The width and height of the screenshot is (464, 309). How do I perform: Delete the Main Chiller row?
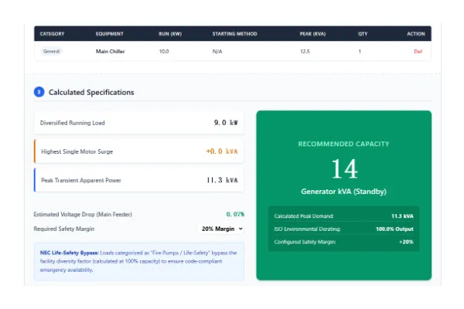coord(418,52)
